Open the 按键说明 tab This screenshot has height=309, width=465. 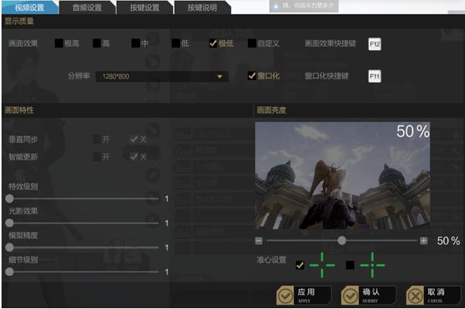[x=202, y=8]
